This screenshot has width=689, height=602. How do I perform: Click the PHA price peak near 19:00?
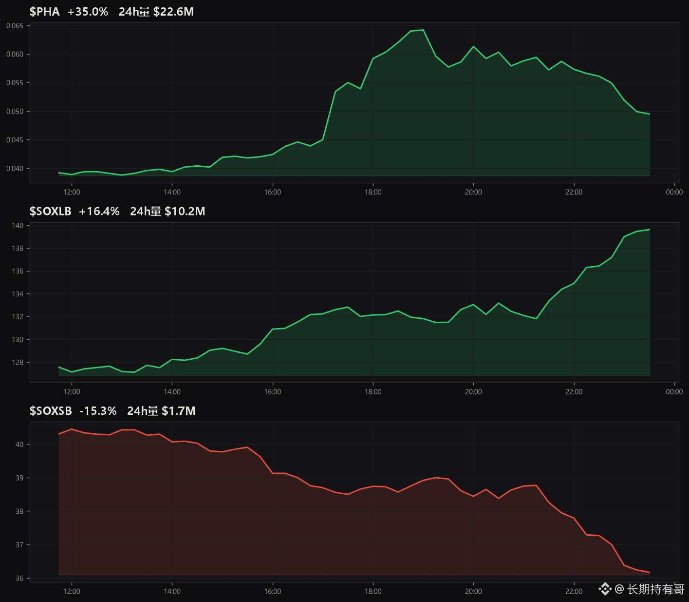423,30
